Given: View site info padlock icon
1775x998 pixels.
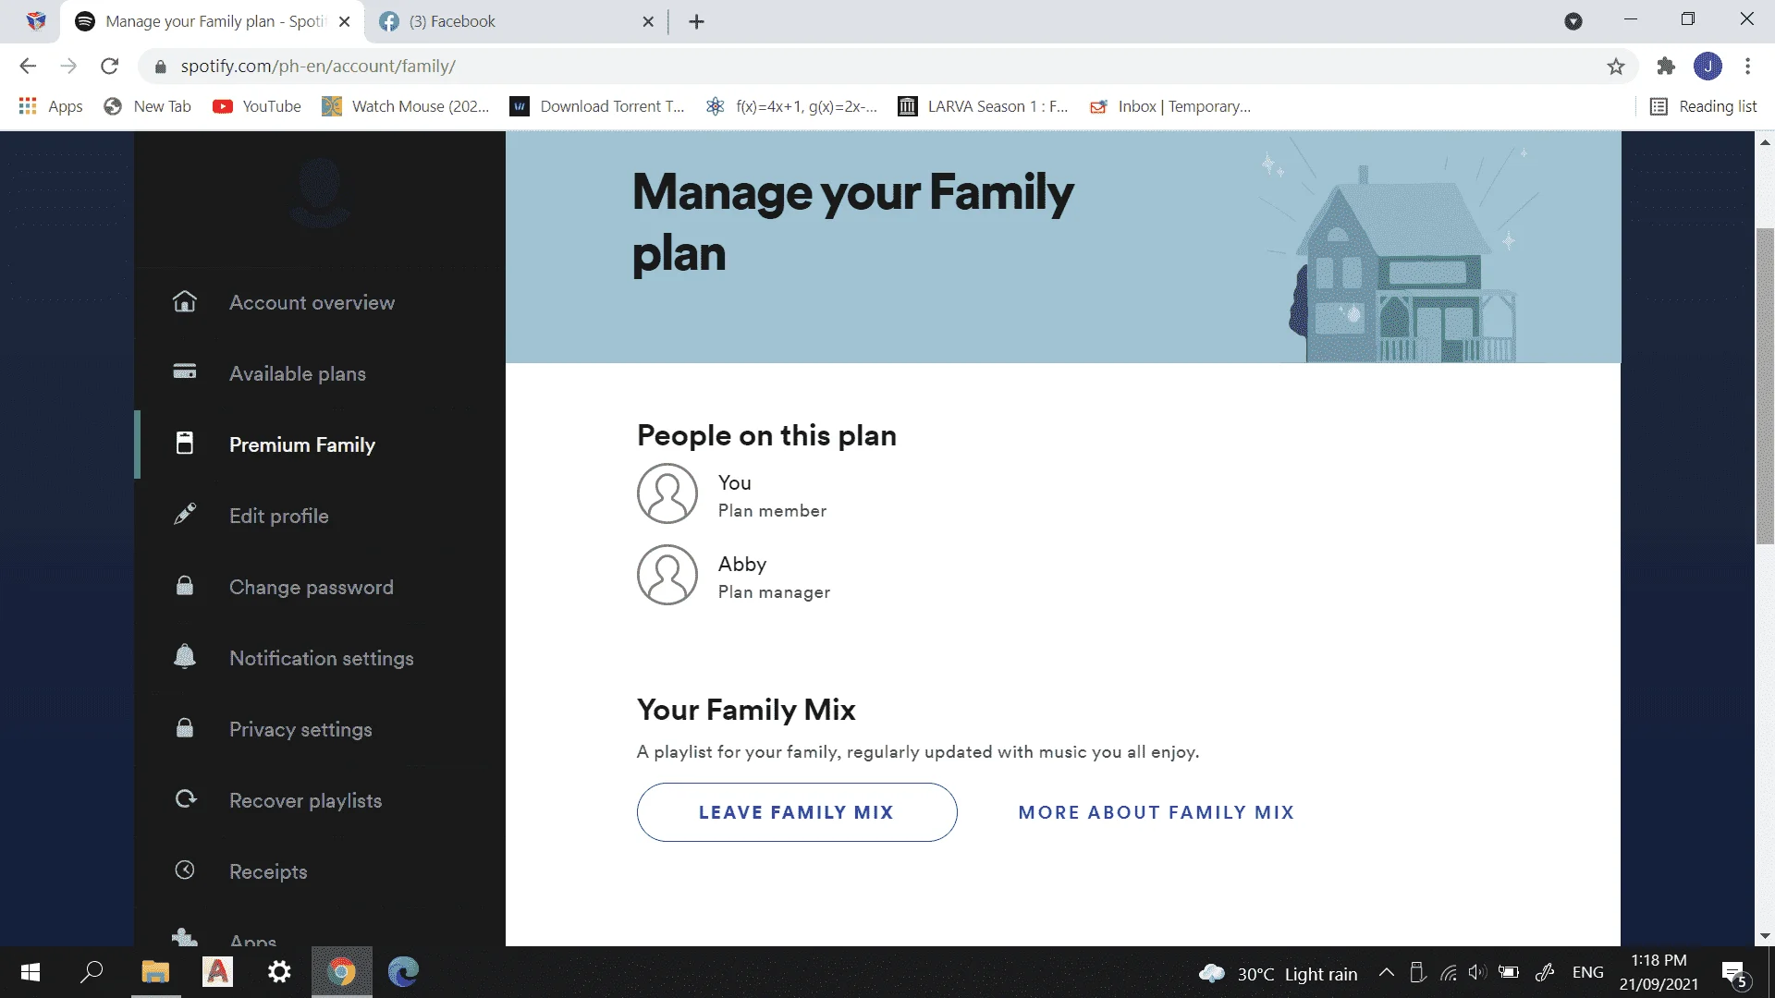Looking at the screenshot, I should tap(160, 67).
